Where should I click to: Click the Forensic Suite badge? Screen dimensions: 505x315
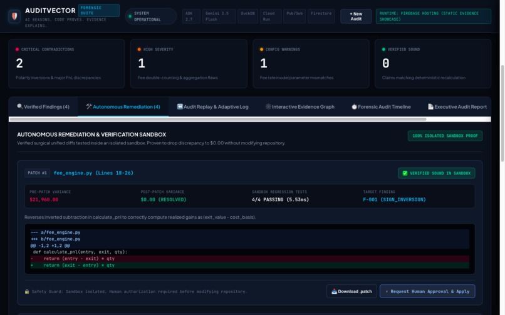(x=99, y=10)
